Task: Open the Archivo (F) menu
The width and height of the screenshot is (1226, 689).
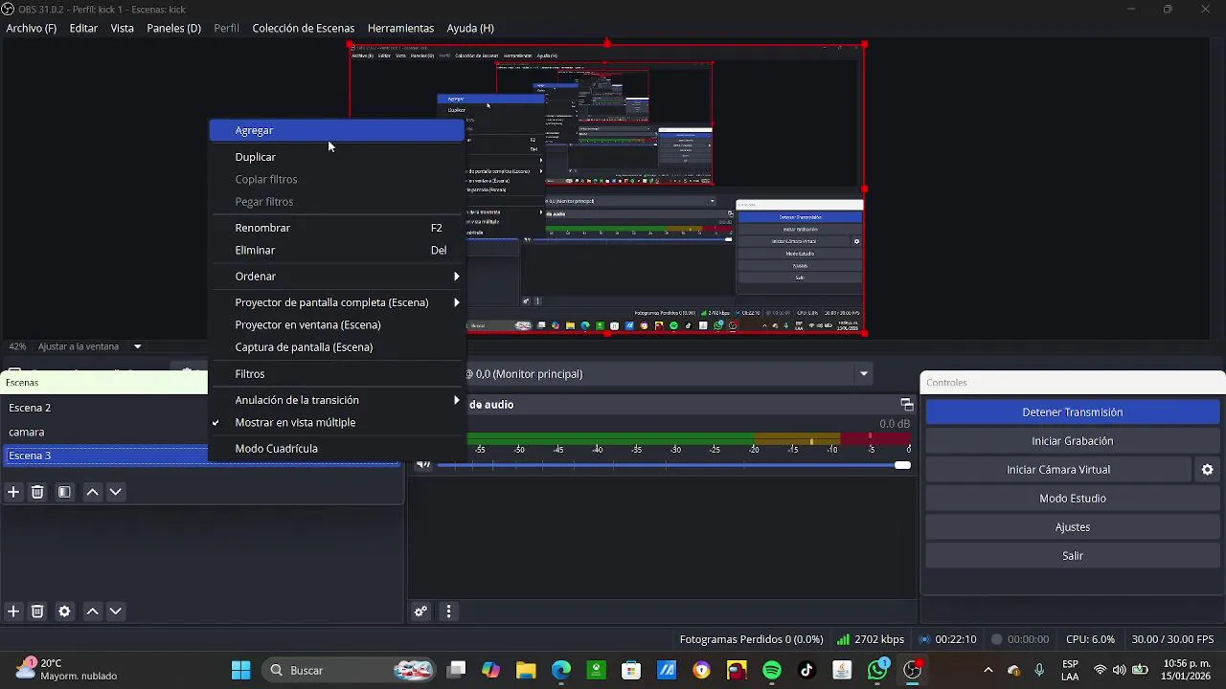Action: tap(31, 28)
